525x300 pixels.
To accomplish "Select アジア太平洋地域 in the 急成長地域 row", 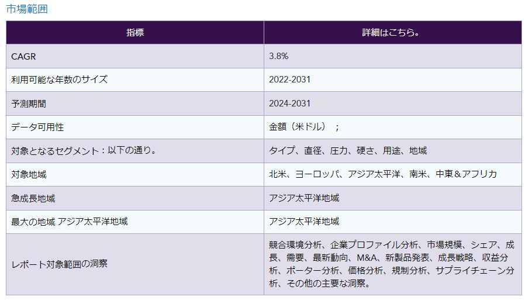I will (x=304, y=198).
